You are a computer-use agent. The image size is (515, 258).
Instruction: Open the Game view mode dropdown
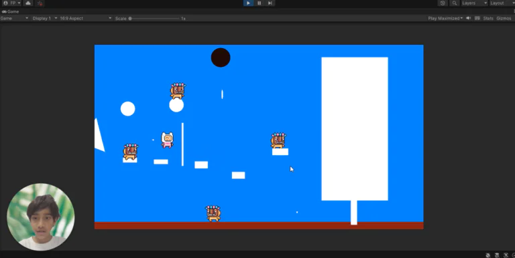point(15,18)
